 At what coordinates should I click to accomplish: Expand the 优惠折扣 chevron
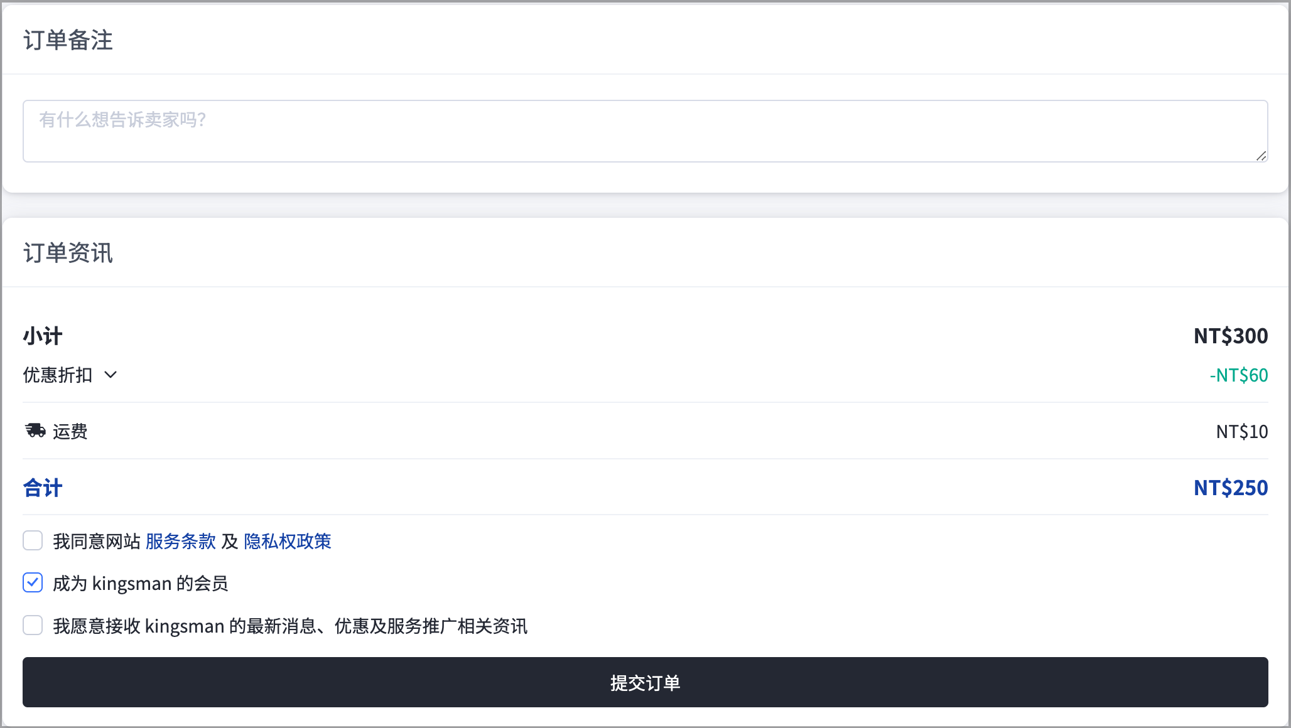(111, 375)
